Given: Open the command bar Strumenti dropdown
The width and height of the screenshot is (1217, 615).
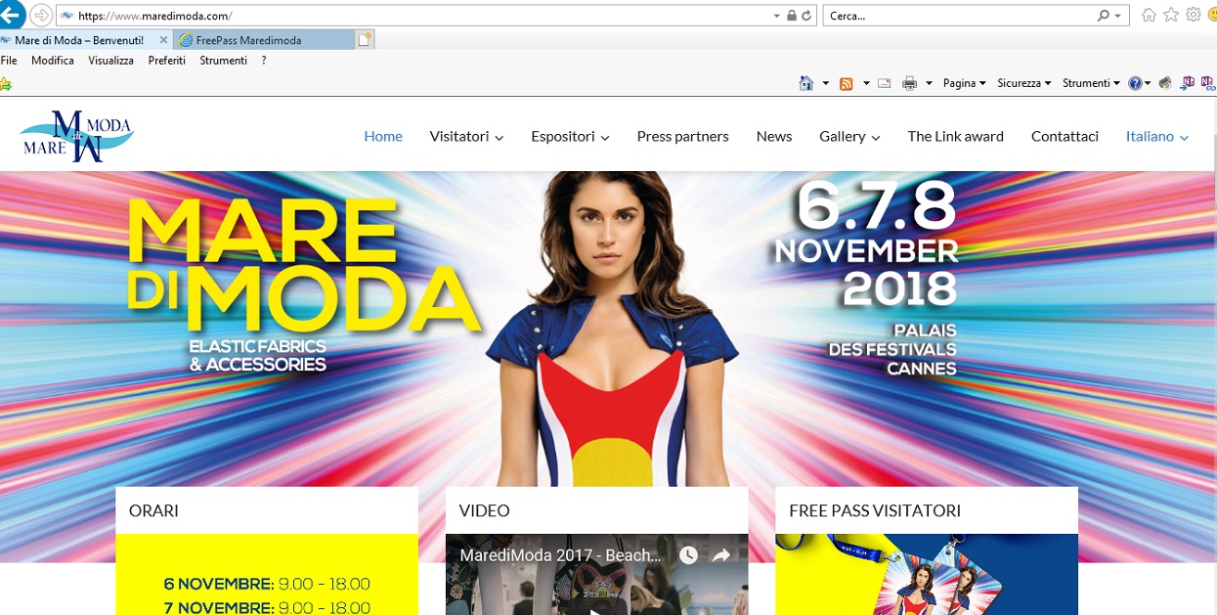Looking at the screenshot, I should click(1091, 83).
